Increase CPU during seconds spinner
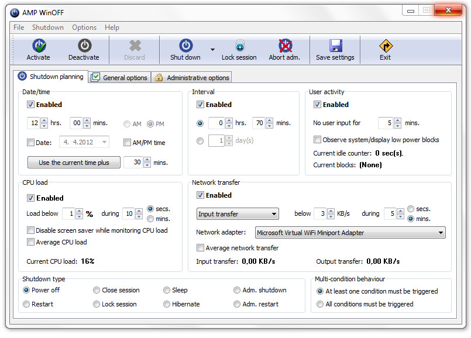Viewport: 471px width, 338px height. tap(139, 211)
